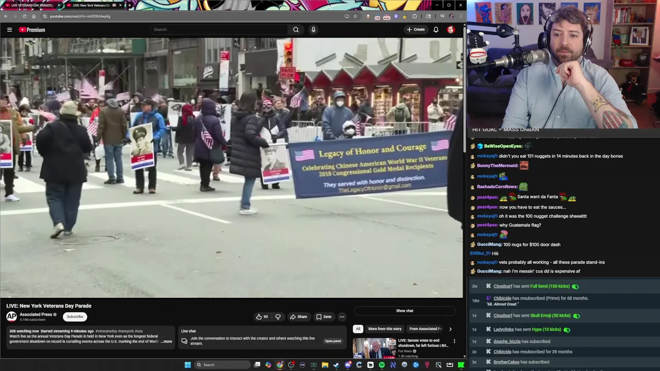Open more actions ellipsis under video
This screenshot has height=371, width=660.
pos(342,317)
